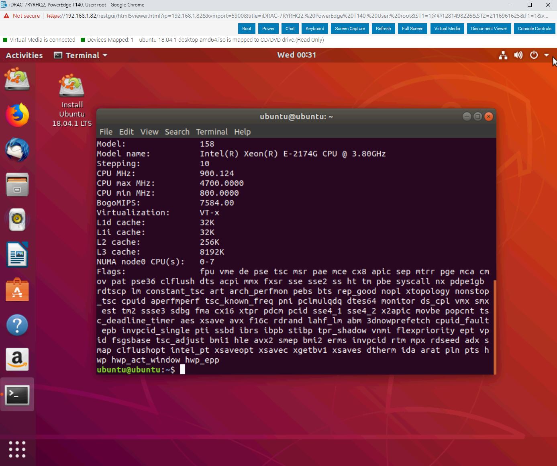This screenshot has height=466, width=557.
Task: Open the terminal Edit menu
Action: (x=126, y=132)
